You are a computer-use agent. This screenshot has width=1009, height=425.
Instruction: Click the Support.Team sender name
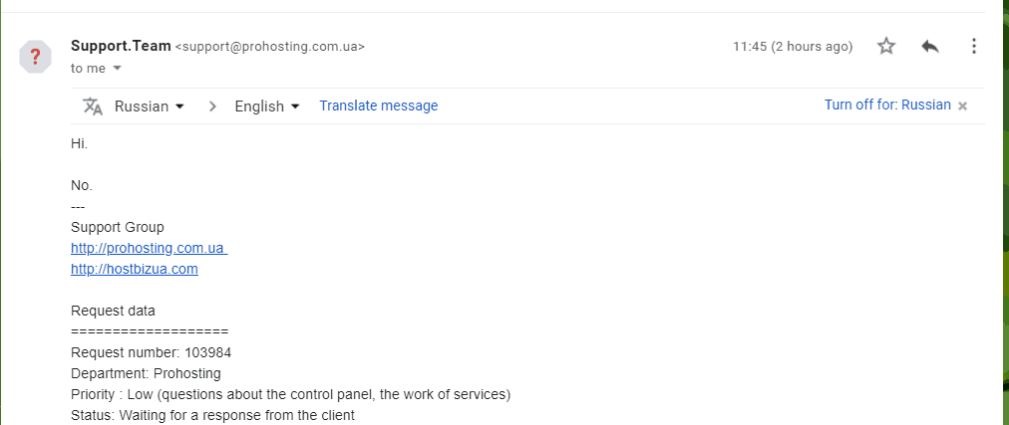121,46
